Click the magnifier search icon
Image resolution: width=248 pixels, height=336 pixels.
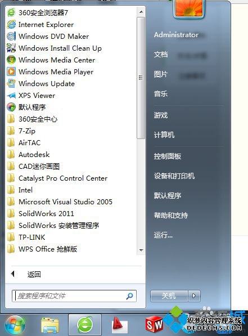pos(129,296)
